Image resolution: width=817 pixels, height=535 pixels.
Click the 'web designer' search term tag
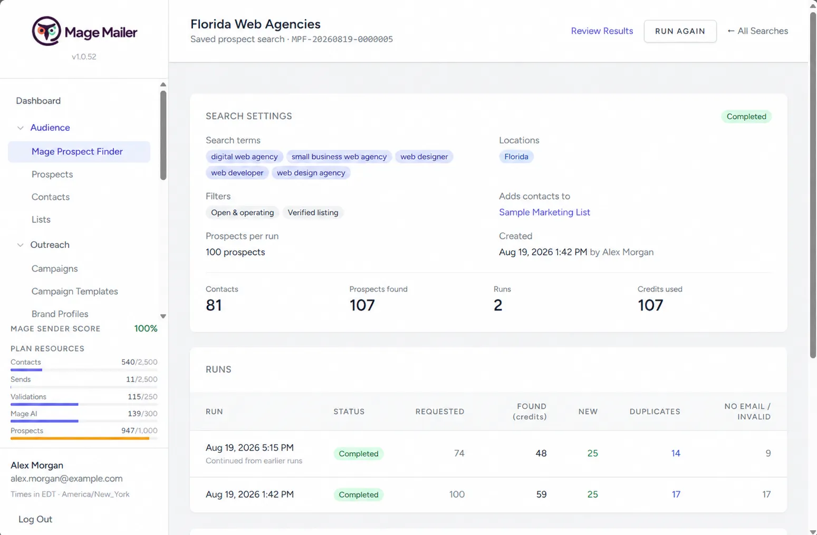tap(424, 157)
